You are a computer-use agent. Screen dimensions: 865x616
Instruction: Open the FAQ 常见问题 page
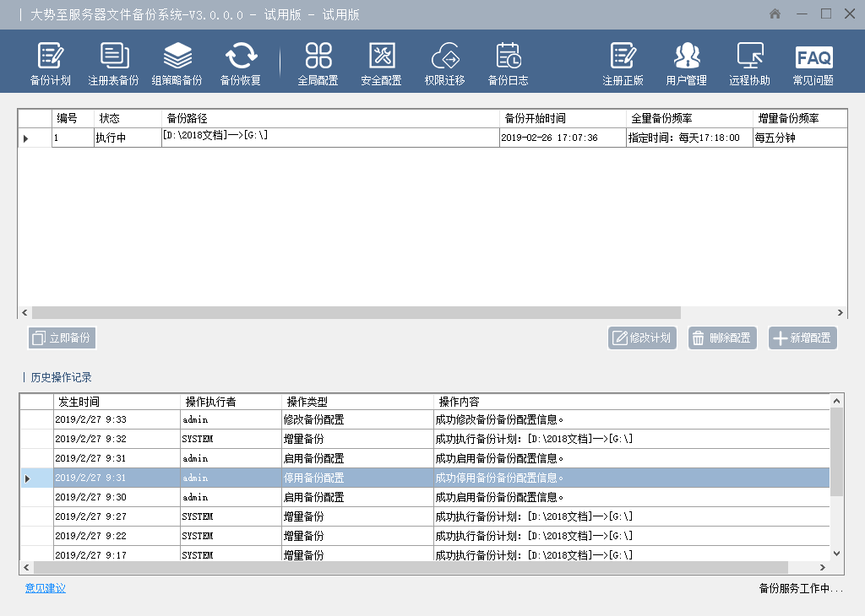(x=813, y=64)
